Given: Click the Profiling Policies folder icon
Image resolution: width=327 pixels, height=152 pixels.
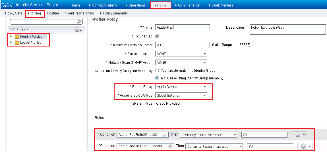Looking at the screenshot, I should (x=17, y=37).
